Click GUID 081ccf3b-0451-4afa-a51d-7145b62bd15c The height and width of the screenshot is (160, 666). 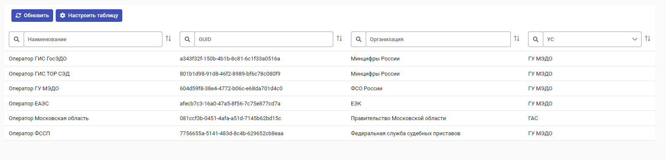pyautogui.click(x=230, y=118)
